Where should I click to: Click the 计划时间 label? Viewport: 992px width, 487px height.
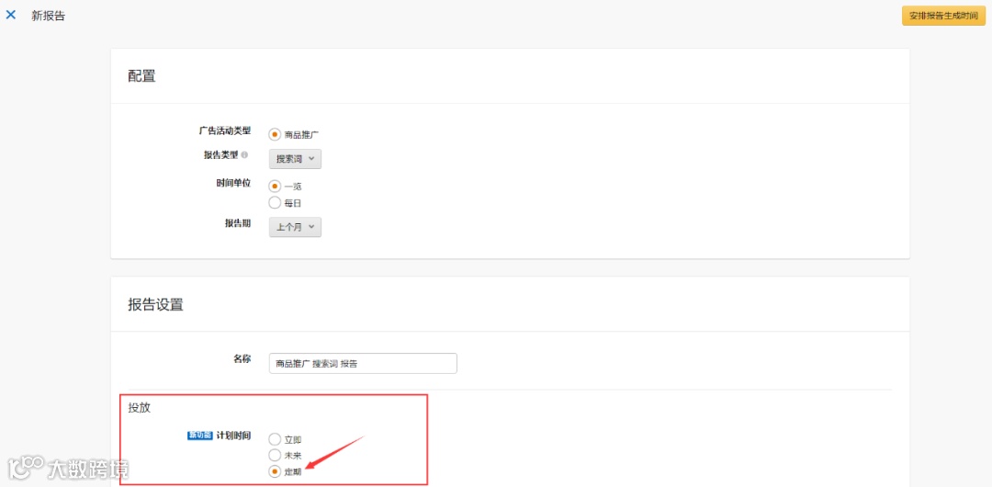[233, 436]
